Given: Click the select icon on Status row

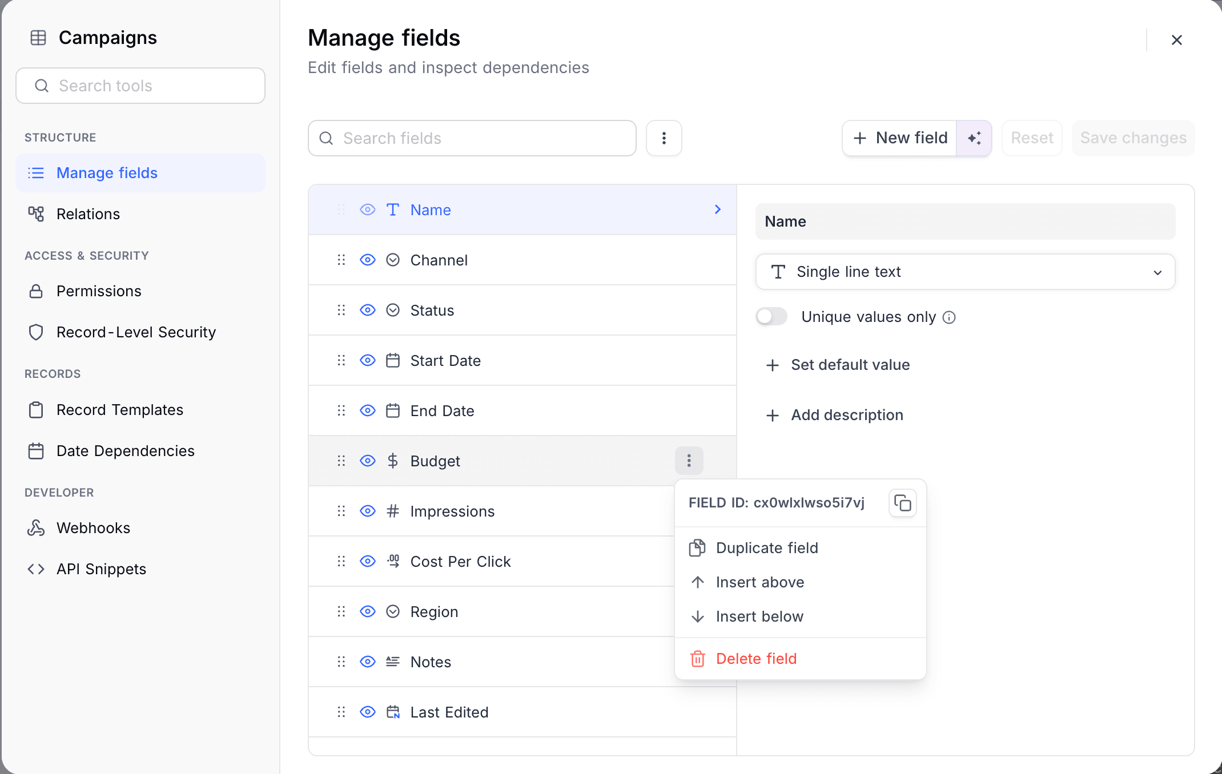Looking at the screenshot, I should (393, 310).
